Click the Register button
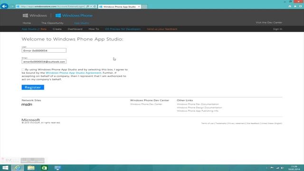Screen dimensions: 304x171 [x=33, y=87]
